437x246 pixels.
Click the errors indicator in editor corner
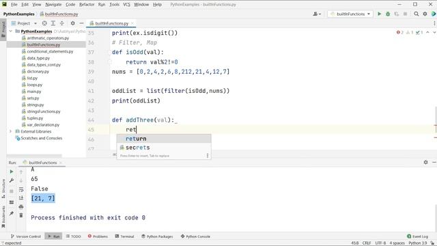[x=400, y=33]
